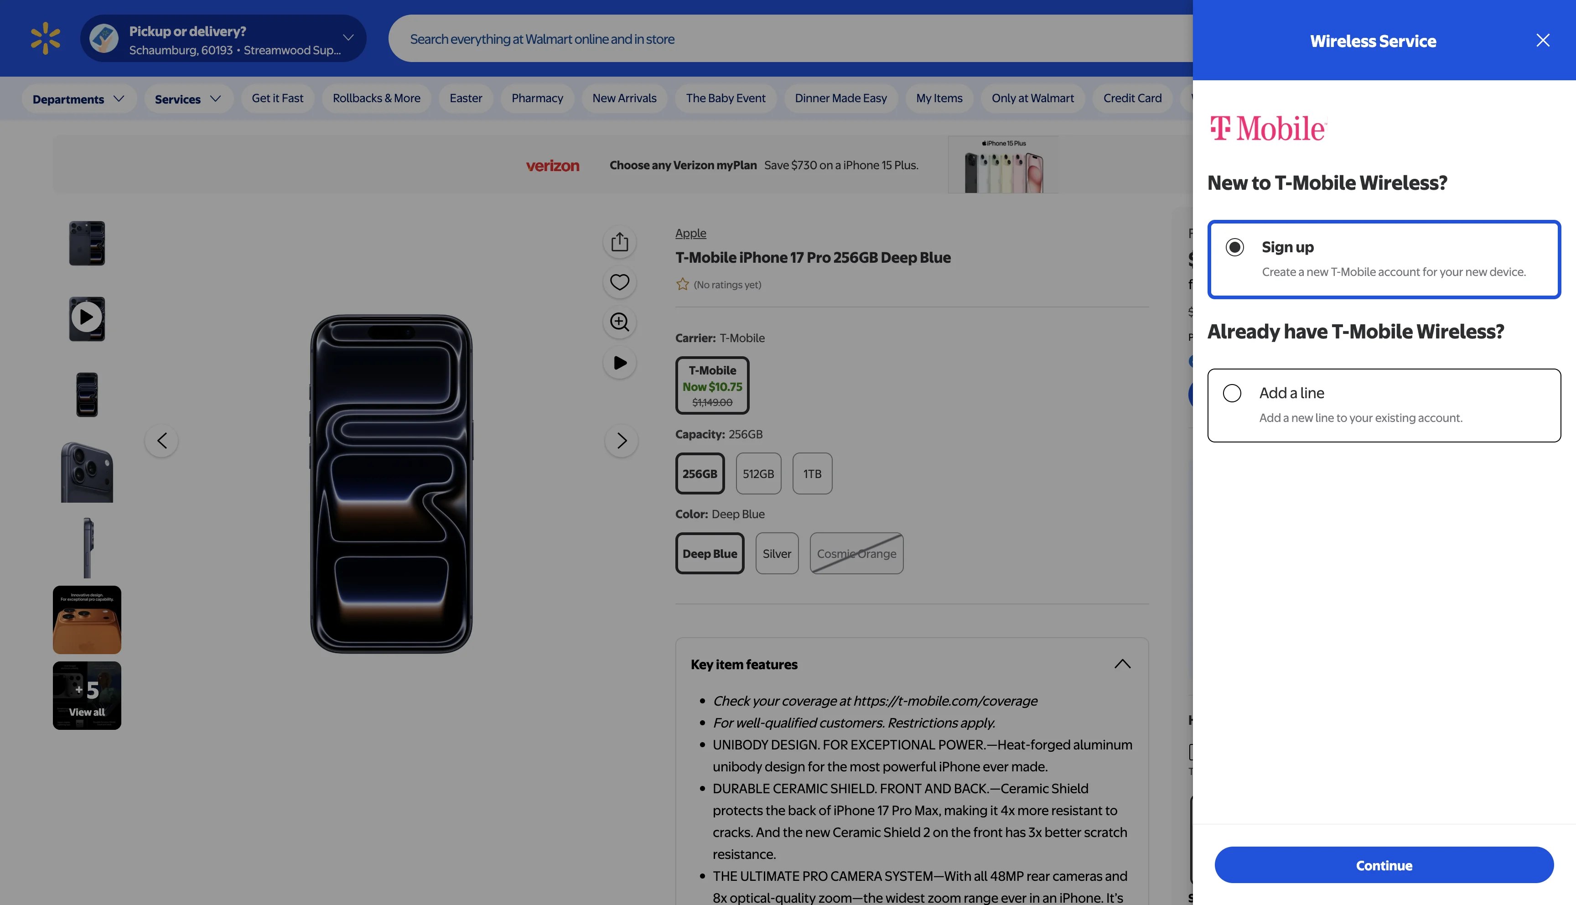Viewport: 1576px width, 905px height.
Task: Click the share icon beside product image
Action: point(619,242)
